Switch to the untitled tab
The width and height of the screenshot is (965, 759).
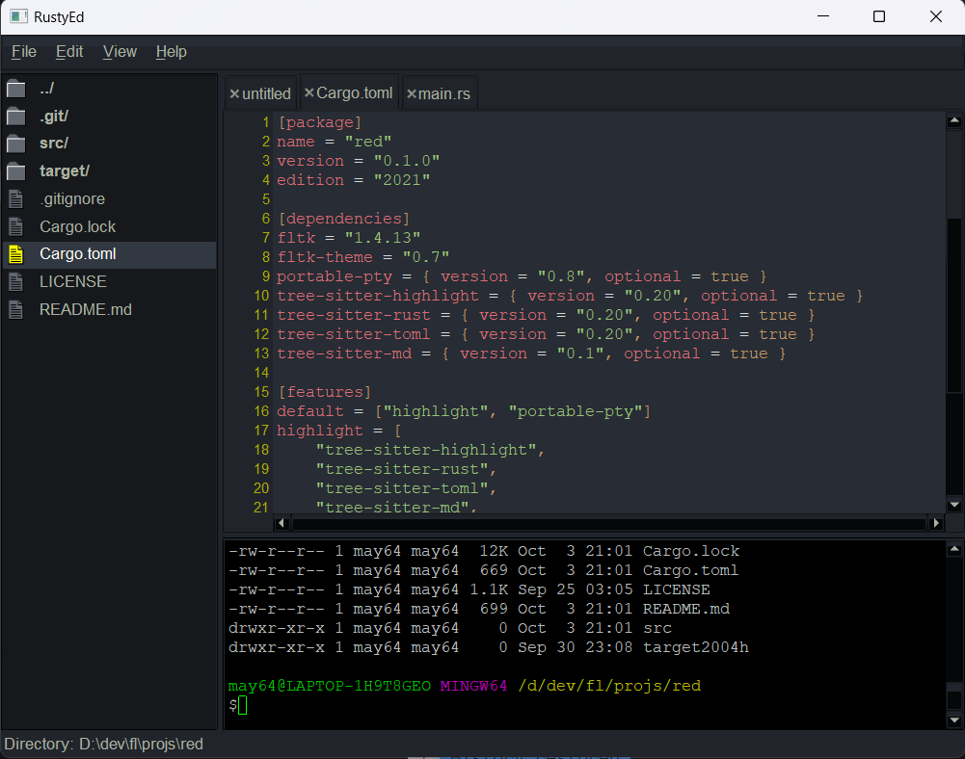(x=266, y=93)
